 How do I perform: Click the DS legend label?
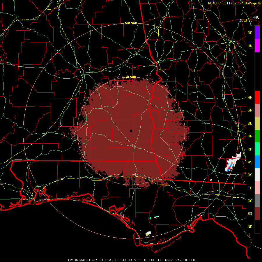point(250,175)
